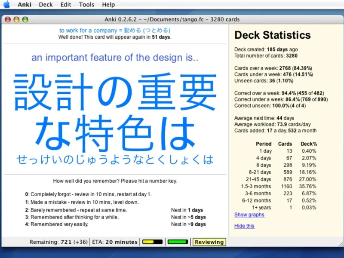Click the 'Next in ~9 days' text
The height and width of the screenshot is (258, 344).
click(x=188, y=224)
